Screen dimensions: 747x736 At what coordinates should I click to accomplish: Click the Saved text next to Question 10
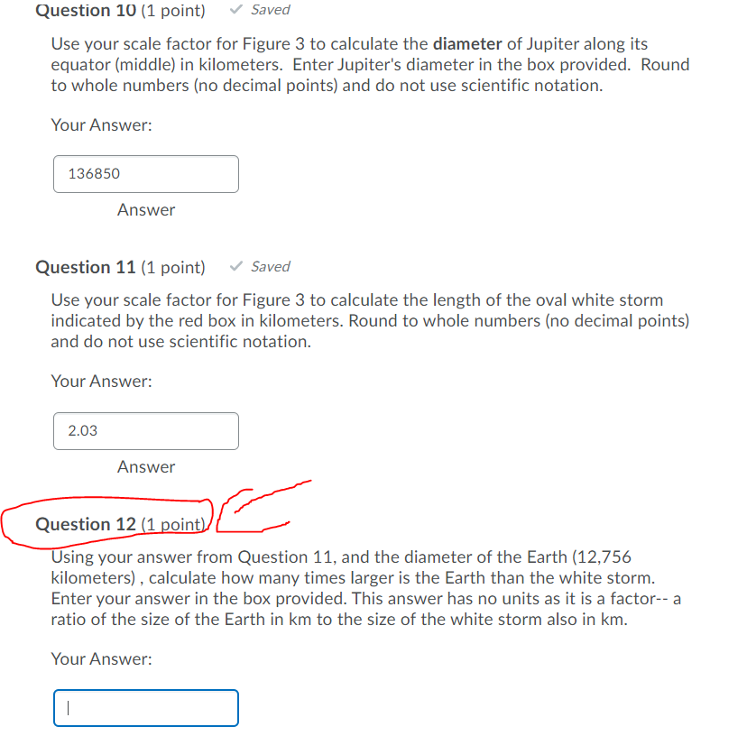270,9
